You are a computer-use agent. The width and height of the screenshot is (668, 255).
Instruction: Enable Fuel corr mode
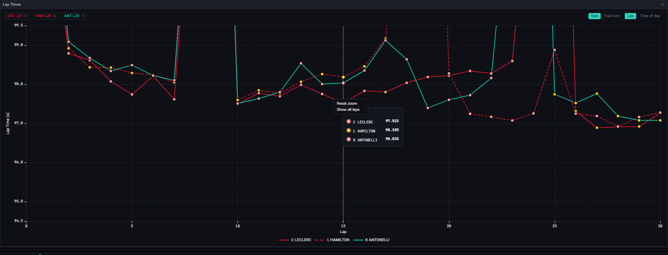click(x=612, y=16)
